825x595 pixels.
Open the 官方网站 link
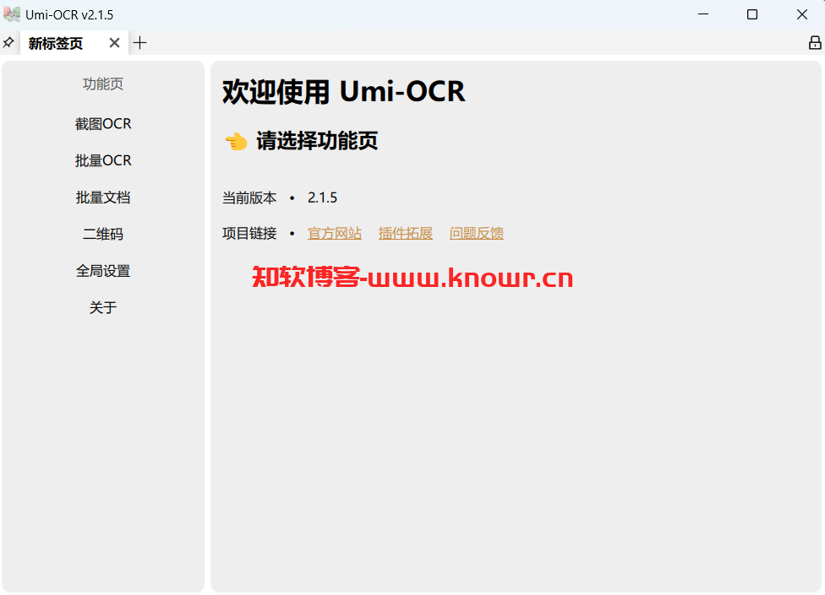(335, 233)
